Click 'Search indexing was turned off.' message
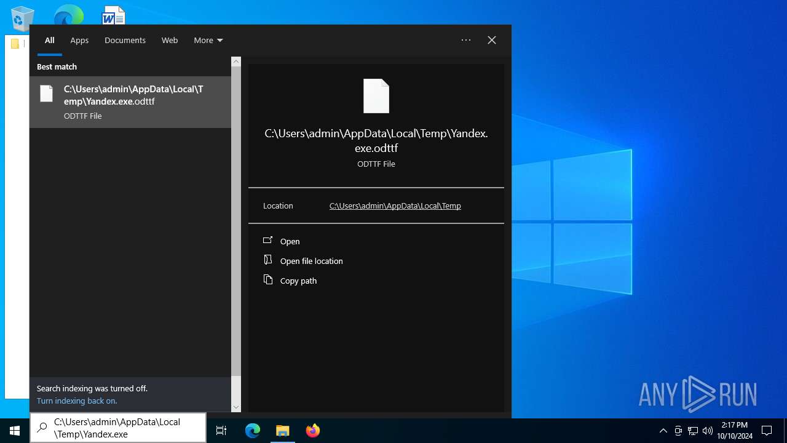The width and height of the screenshot is (787, 443). [x=92, y=389]
